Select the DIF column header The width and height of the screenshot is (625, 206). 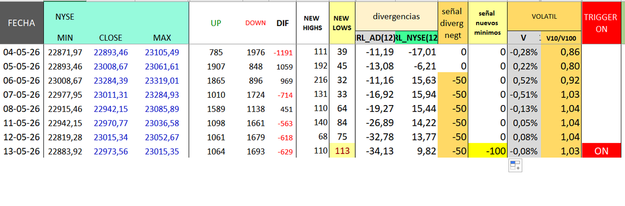point(283,23)
